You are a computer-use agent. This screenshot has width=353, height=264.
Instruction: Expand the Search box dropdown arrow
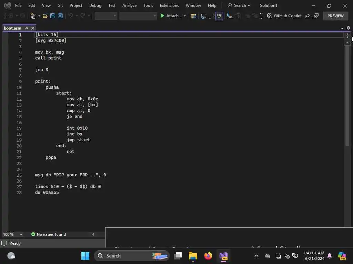(249, 5)
